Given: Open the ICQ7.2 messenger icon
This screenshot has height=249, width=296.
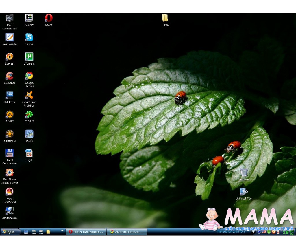Looking at the screenshot, I should [29, 115].
